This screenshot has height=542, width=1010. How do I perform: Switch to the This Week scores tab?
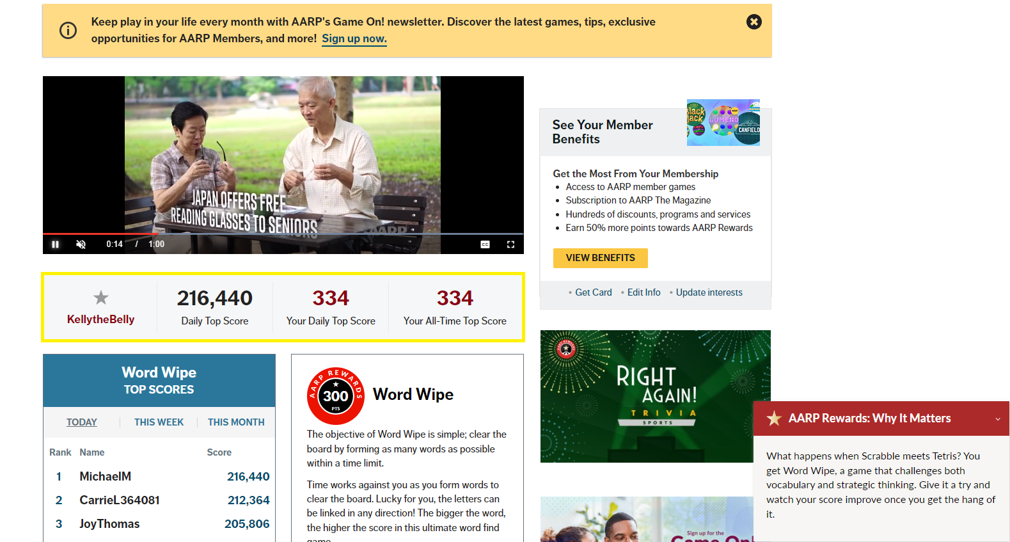point(159,422)
